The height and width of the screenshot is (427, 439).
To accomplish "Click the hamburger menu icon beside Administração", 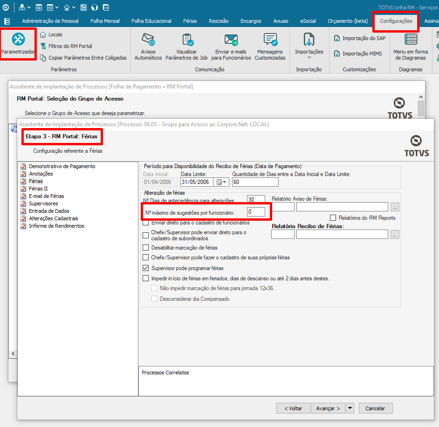I will tap(7, 21).
